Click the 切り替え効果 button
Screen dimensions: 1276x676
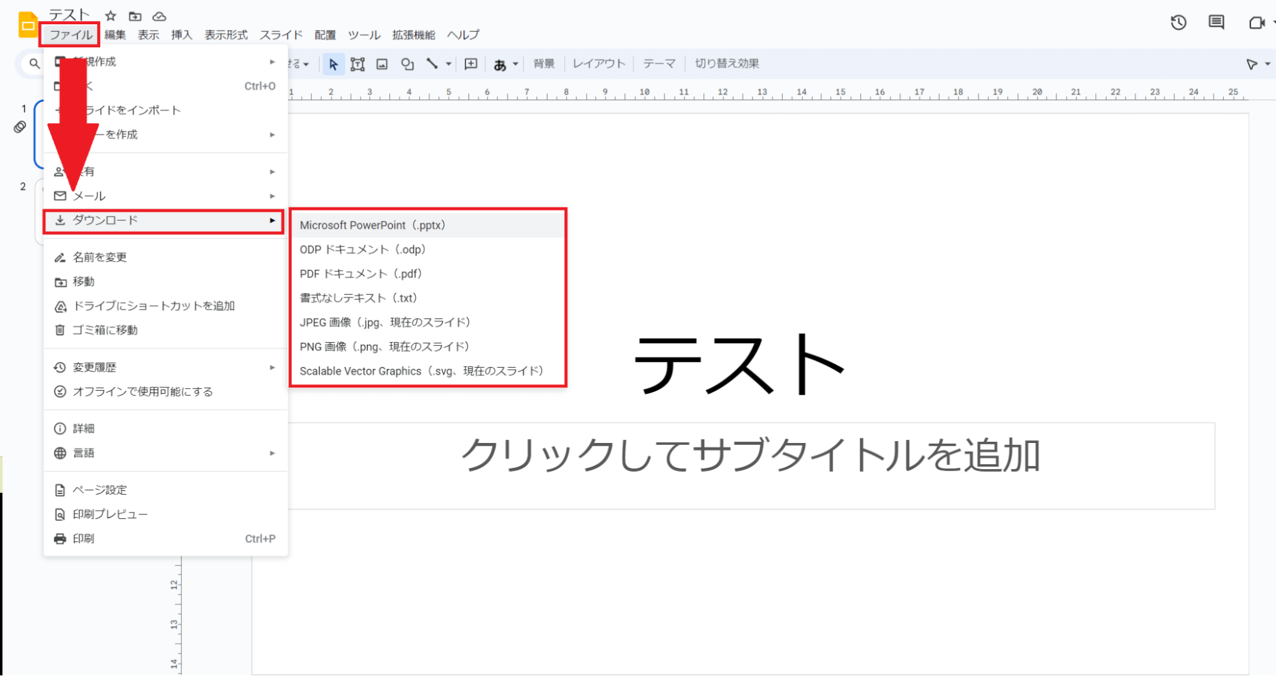(x=726, y=64)
